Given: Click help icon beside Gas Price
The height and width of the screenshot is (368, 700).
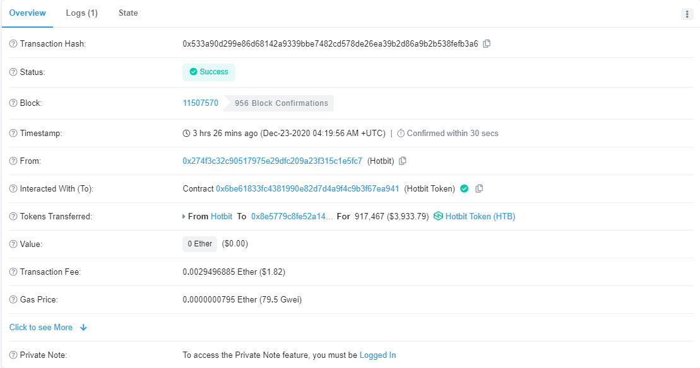Looking at the screenshot, I should click(13, 300).
